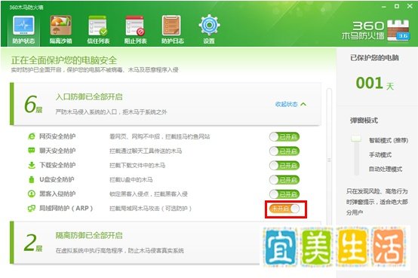Collapse the section via 收起状态
This screenshot has width=418, height=278.
coord(290,104)
